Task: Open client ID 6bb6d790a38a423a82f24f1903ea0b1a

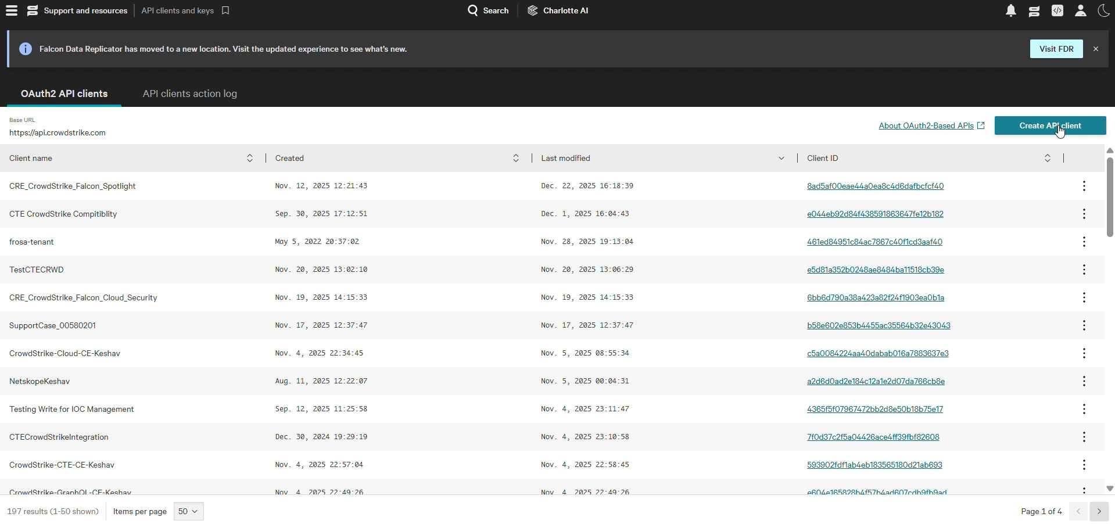Action: (876, 297)
